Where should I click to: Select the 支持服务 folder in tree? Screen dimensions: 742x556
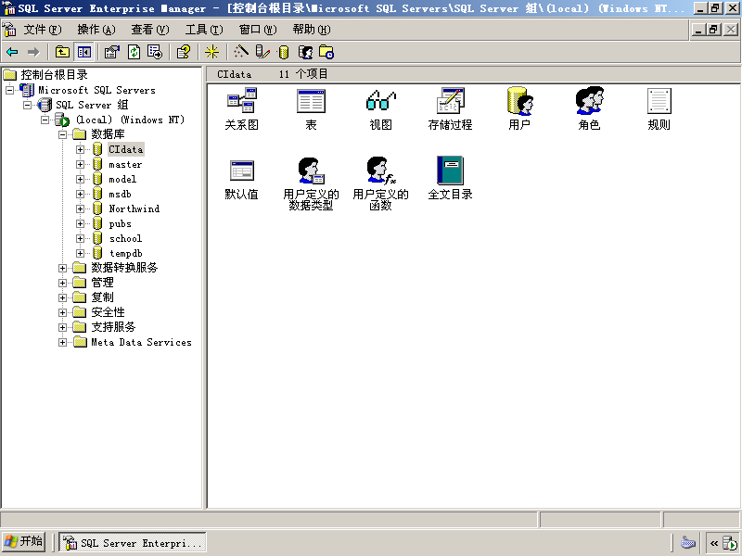point(113,327)
